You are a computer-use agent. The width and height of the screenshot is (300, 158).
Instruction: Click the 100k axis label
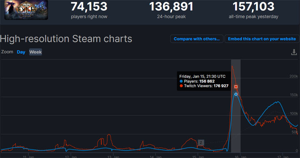[x=294, y=114]
